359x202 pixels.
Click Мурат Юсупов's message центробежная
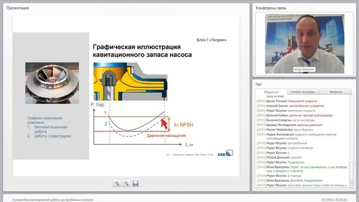297,143
